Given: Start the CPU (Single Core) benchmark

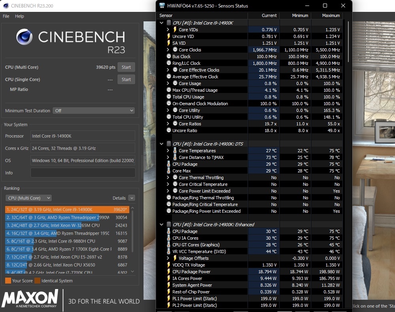Looking at the screenshot, I should [126, 79].
